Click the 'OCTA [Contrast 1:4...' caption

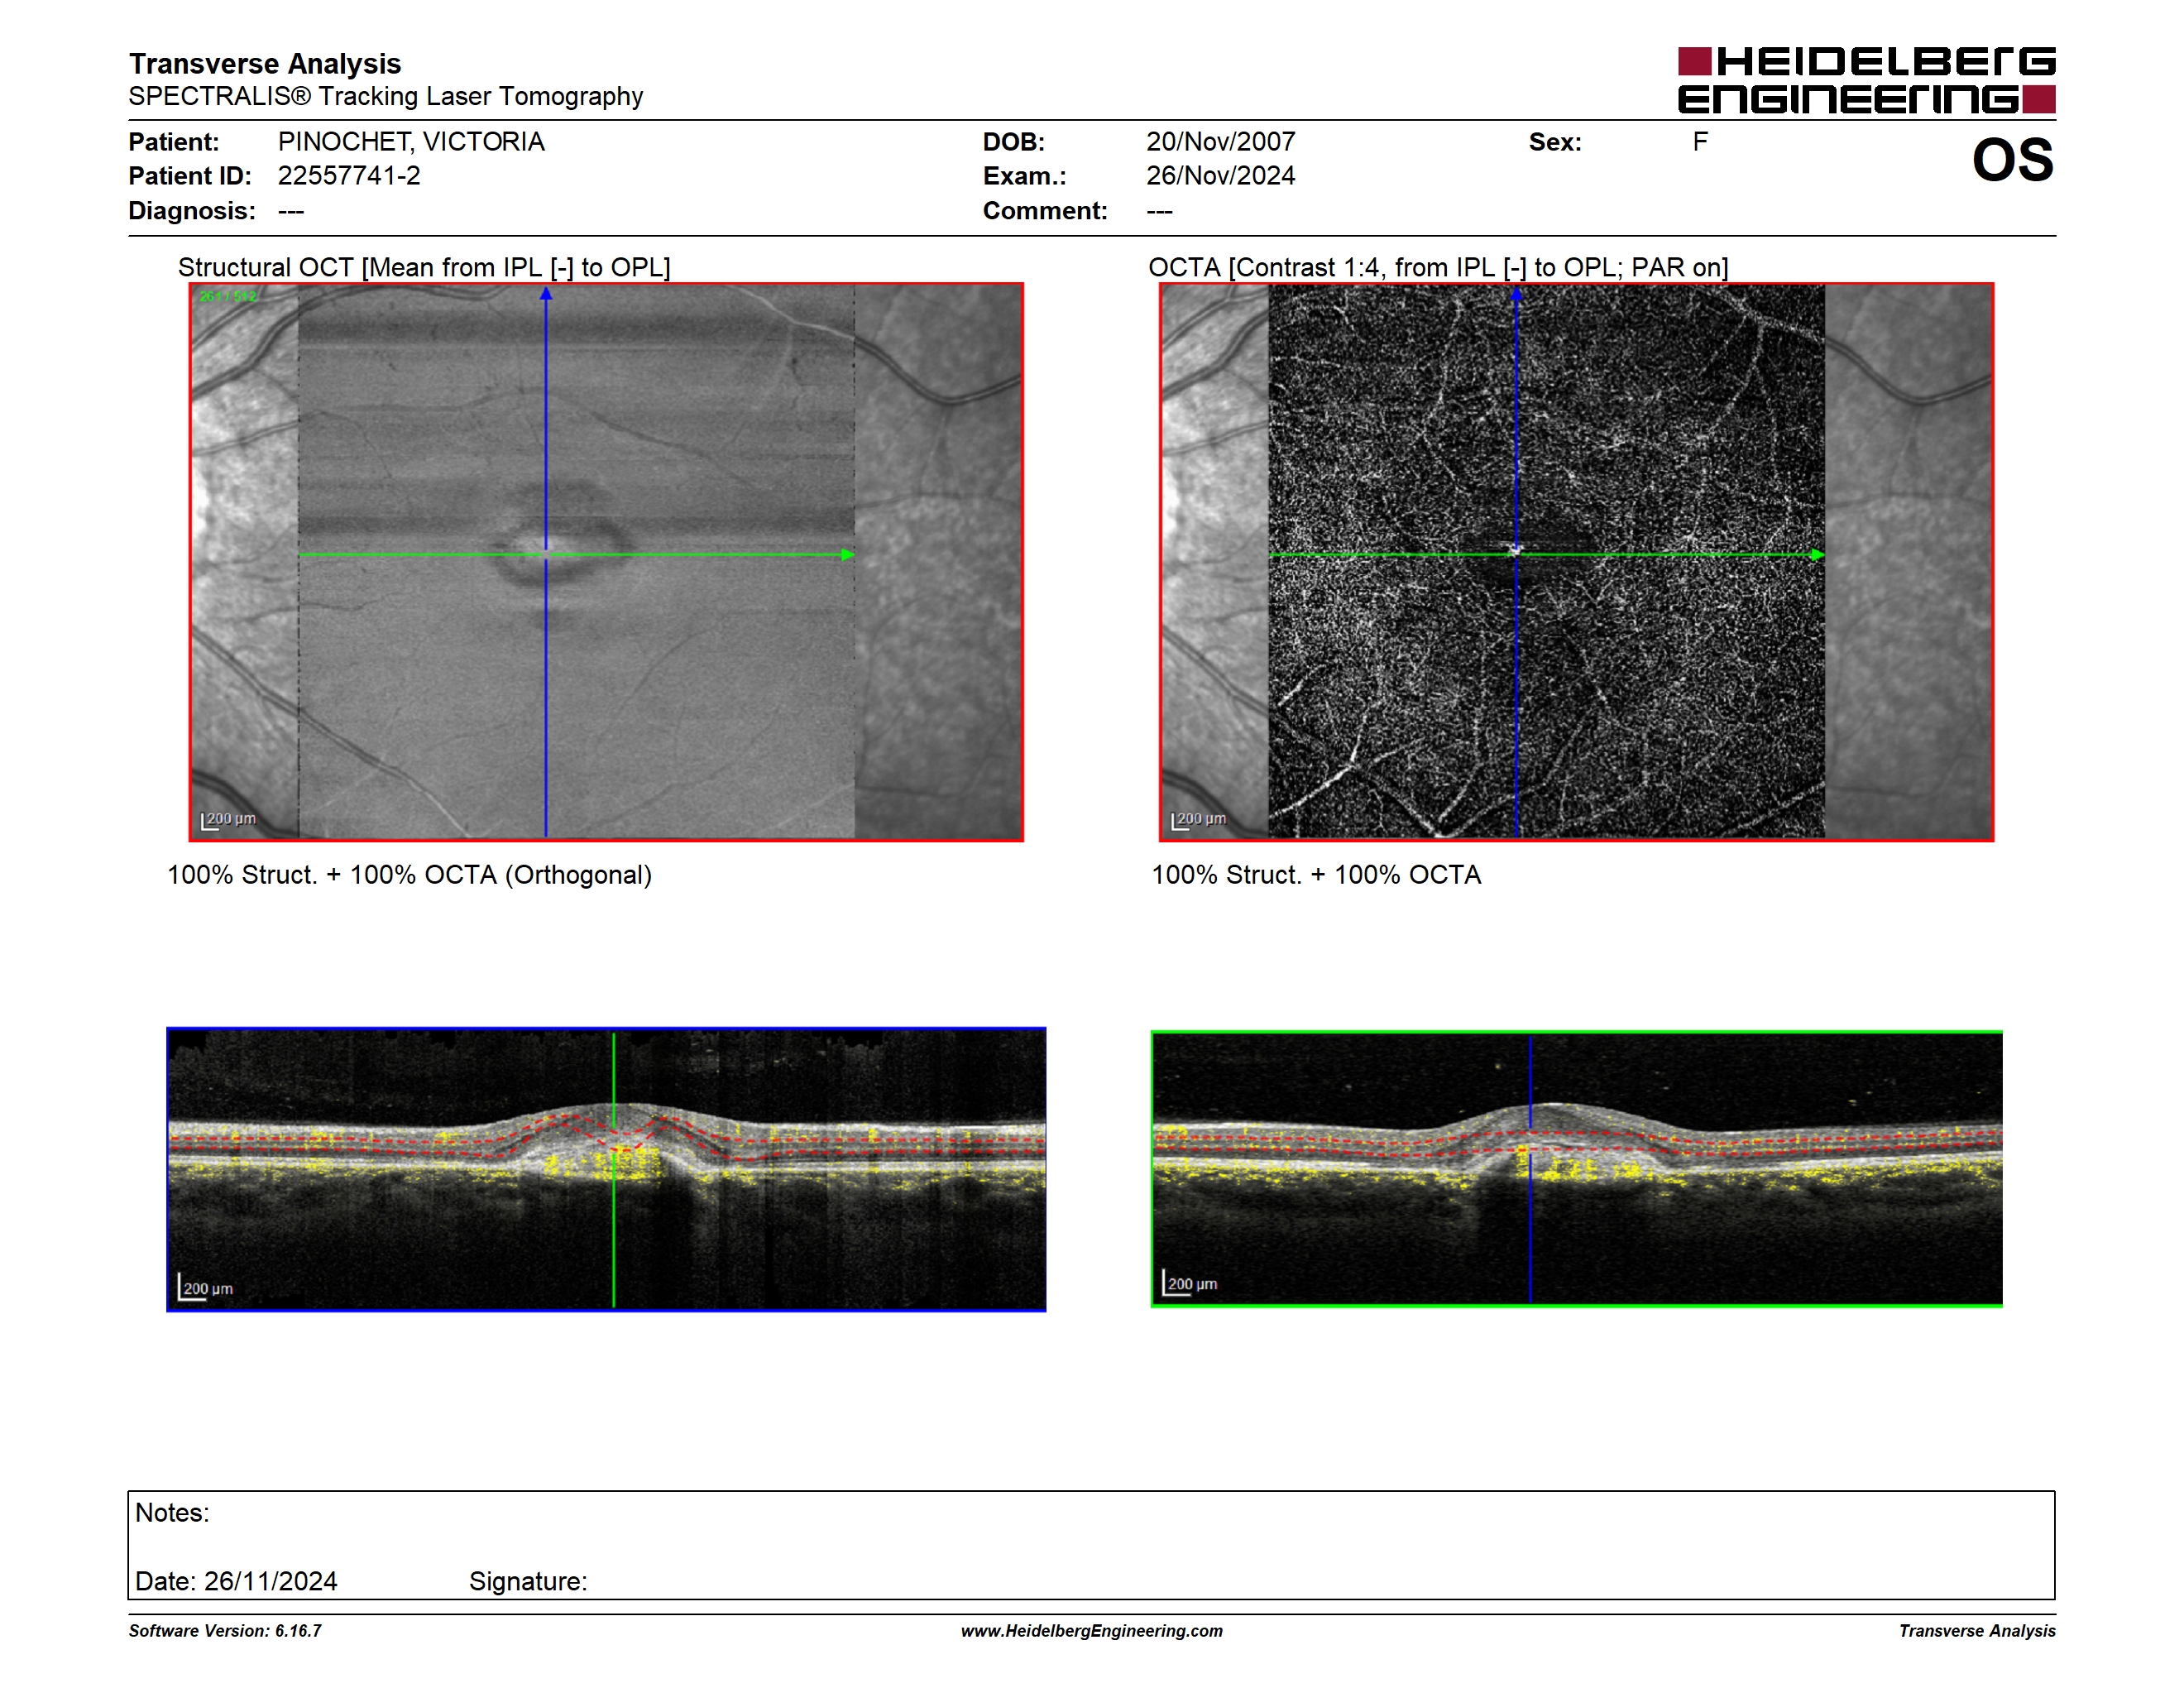click(1438, 267)
